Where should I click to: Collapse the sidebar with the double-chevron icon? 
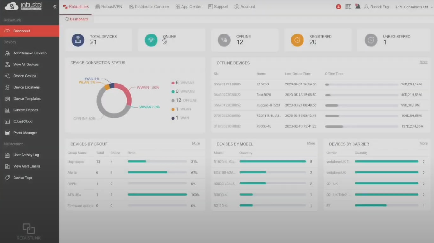click(x=55, y=7)
